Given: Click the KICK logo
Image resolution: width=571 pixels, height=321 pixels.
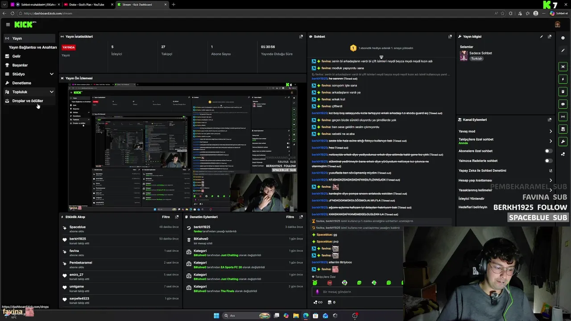Looking at the screenshot, I should (x=24, y=25).
